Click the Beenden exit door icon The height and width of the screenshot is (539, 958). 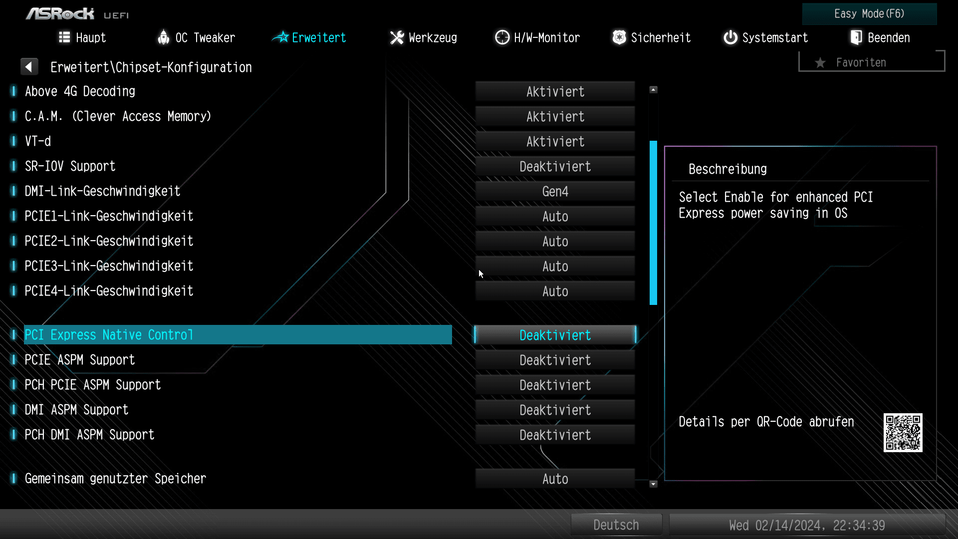point(856,37)
